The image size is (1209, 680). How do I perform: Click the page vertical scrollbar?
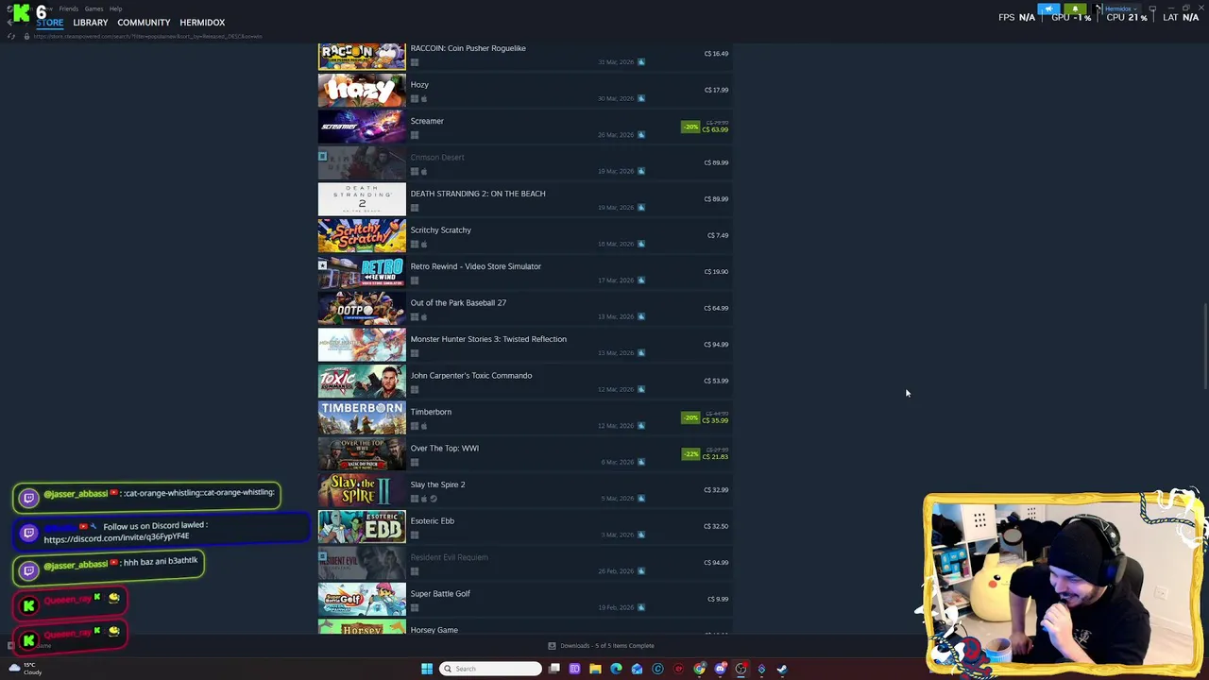(x=1204, y=345)
